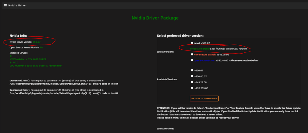Click the grid icon beside Nvidia Driver title
The width and height of the screenshot is (308, 133).
pos(5,5)
